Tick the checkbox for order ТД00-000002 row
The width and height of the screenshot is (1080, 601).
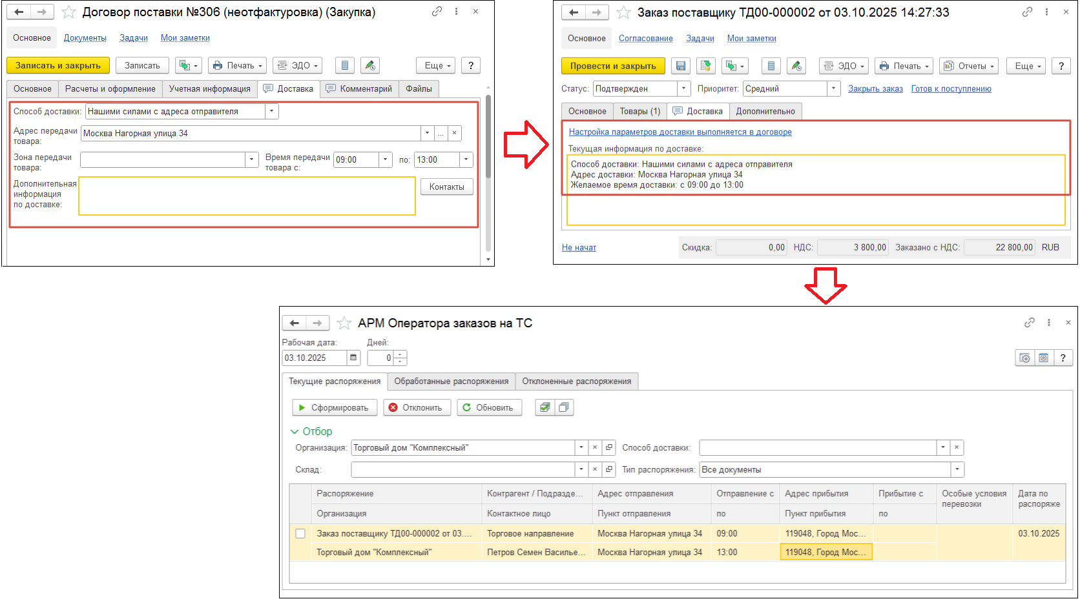tap(300, 533)
